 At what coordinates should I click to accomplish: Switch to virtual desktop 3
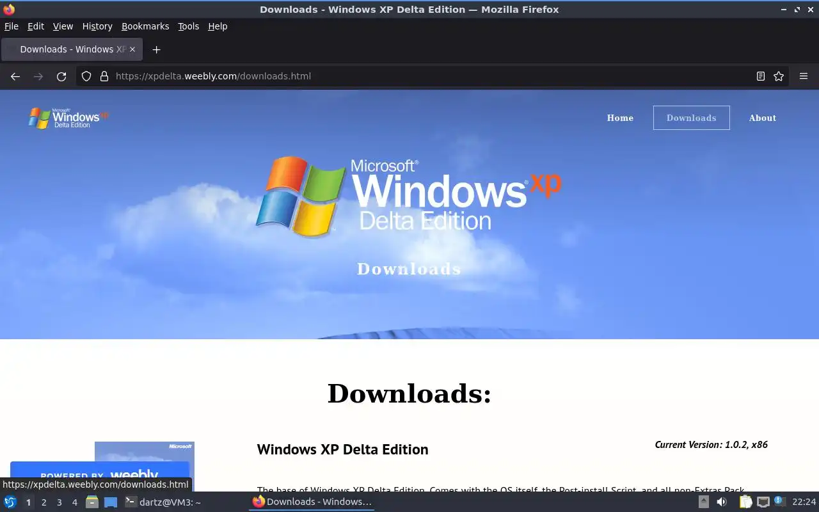pyautogui.click(x=59, y=502)
